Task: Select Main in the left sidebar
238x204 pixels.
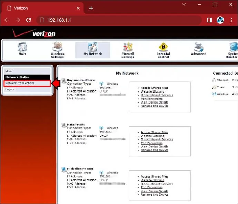Action: (27, 71)
